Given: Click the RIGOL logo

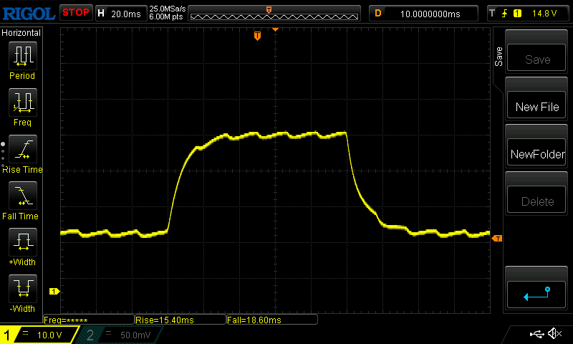Looking at the screenshot, I should (29, 14).
